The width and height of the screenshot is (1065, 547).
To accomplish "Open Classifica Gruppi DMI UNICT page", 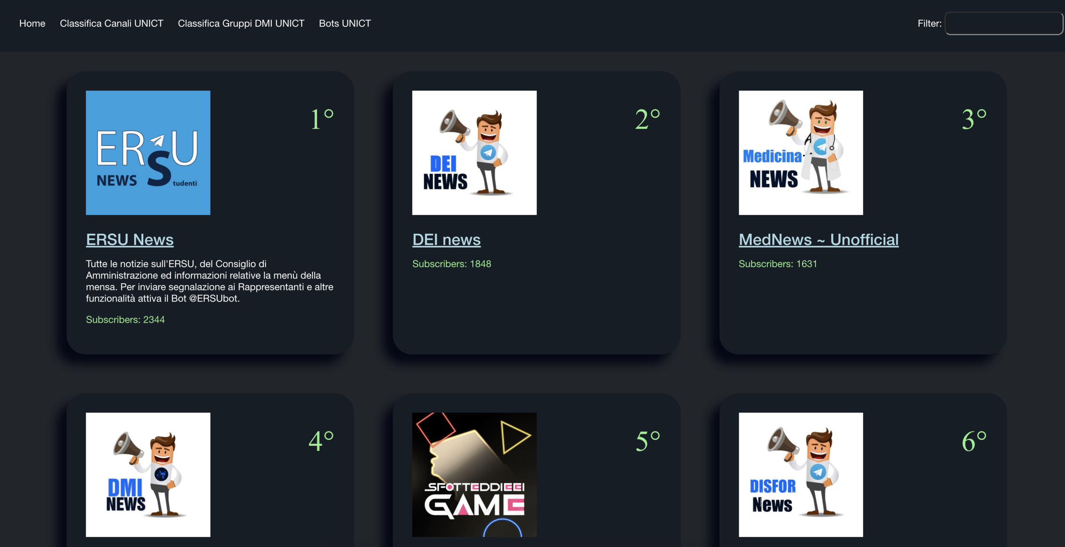I will click(x=241, y=23).
